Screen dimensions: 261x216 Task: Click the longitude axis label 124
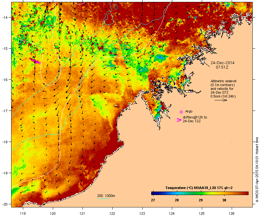point(172,213)
